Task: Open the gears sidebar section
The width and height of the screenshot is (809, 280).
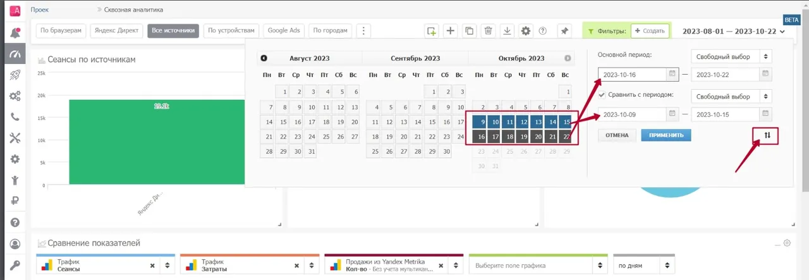Action: coord(15,96)
